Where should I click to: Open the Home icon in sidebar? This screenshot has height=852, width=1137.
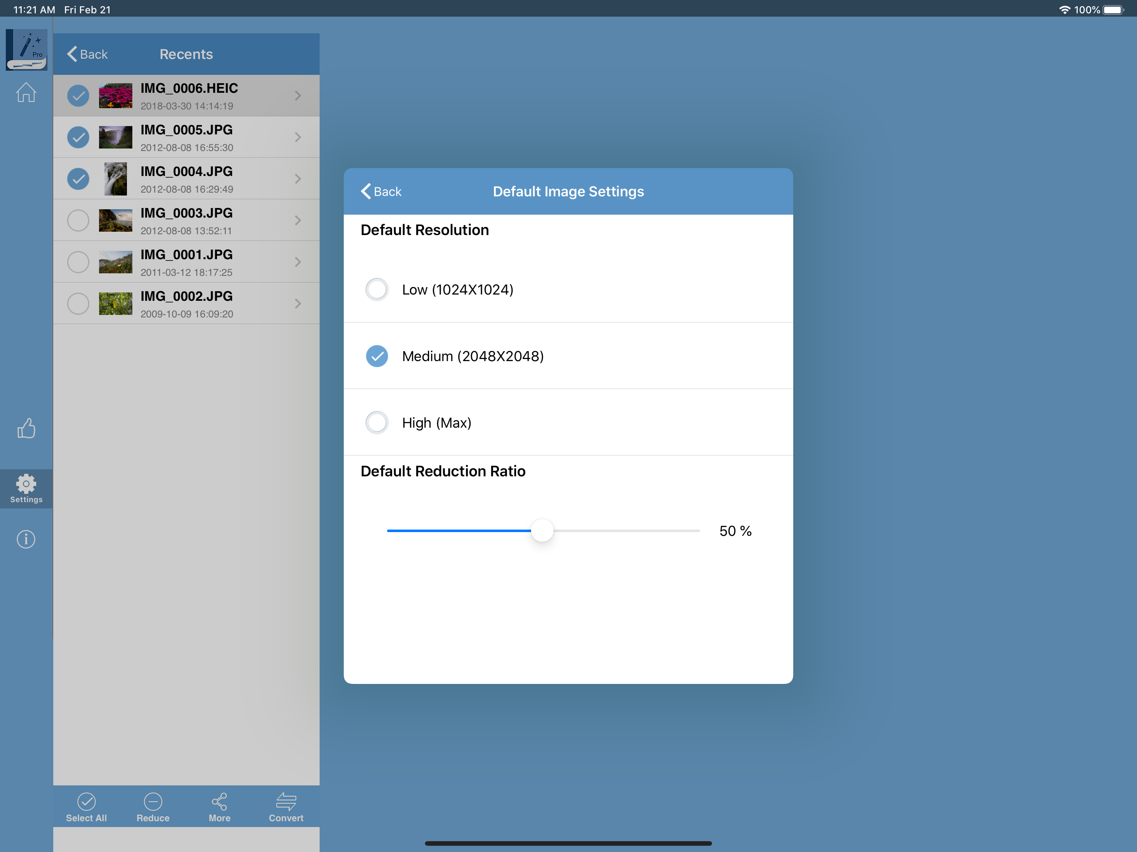(x=26, y=93)
